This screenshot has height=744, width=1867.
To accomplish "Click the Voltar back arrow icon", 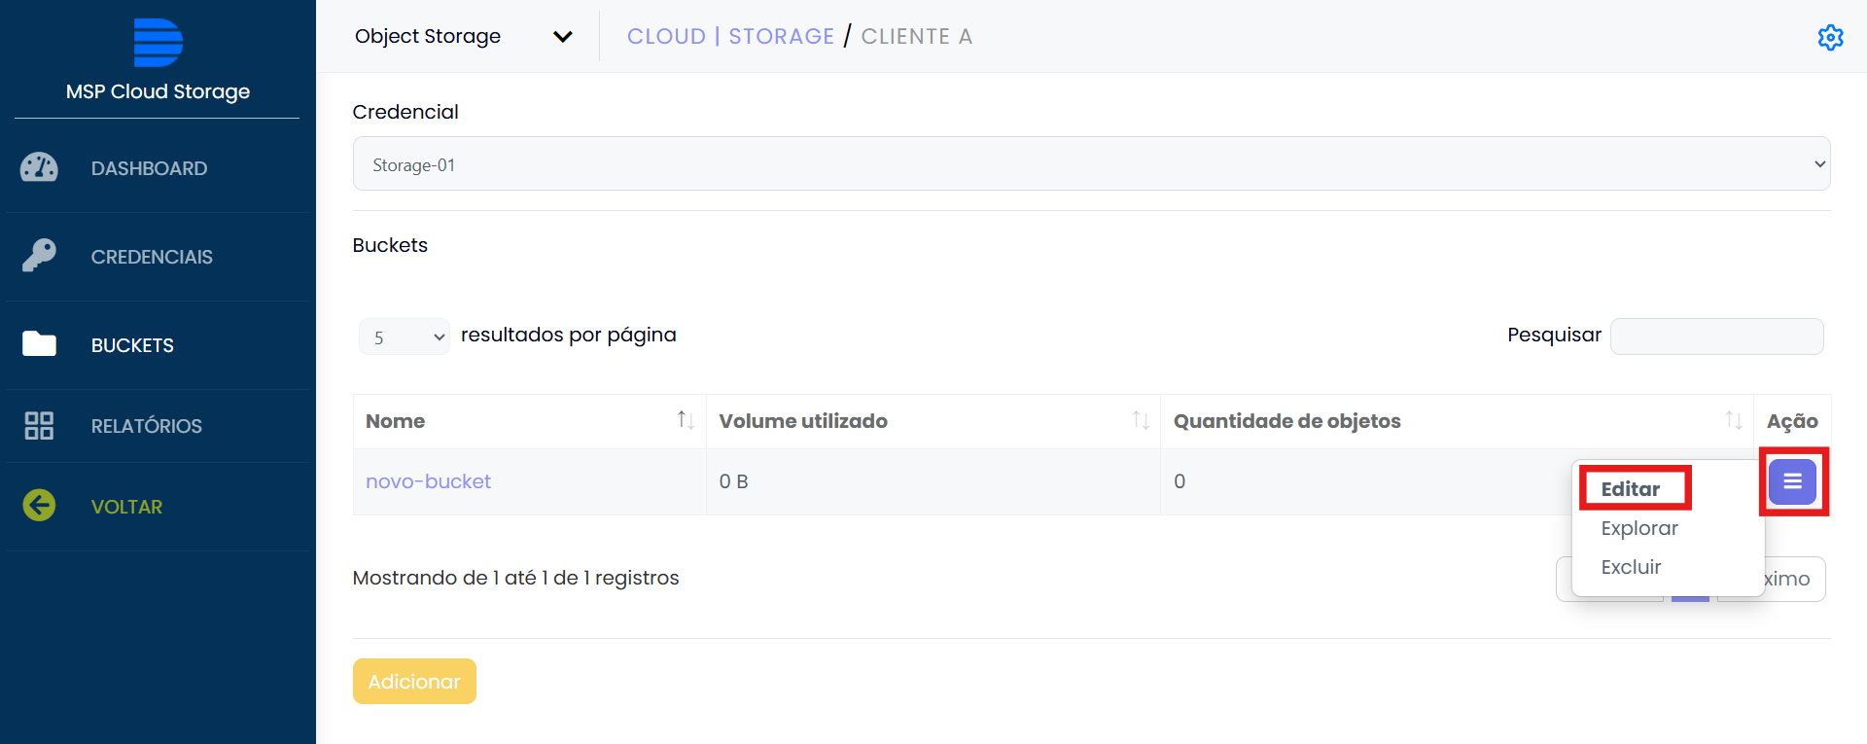I will 39,506.
